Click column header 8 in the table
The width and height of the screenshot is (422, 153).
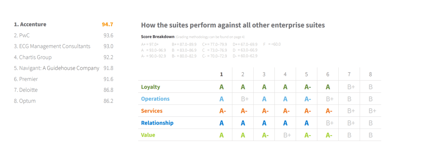point(370,74)
